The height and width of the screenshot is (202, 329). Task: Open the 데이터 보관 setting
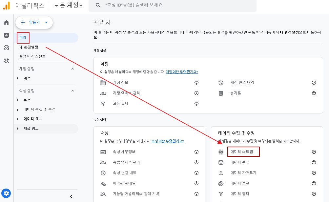tap(240, 183)
